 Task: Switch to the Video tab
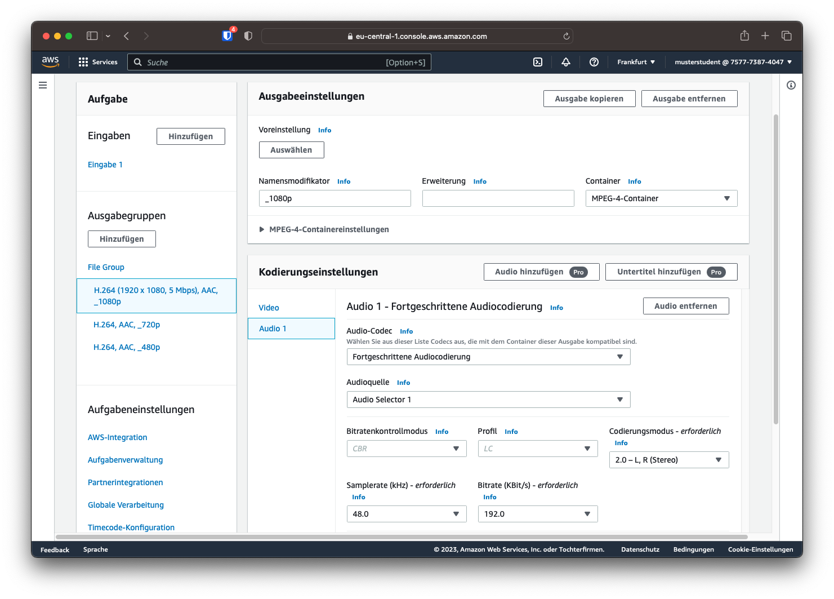(x=269, y=308)
